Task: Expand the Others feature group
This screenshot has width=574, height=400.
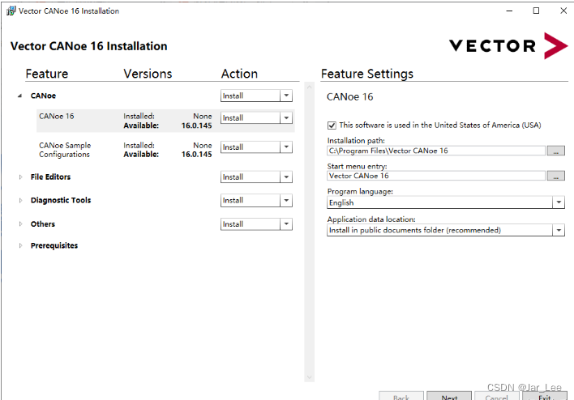Action: coord(20,223)
